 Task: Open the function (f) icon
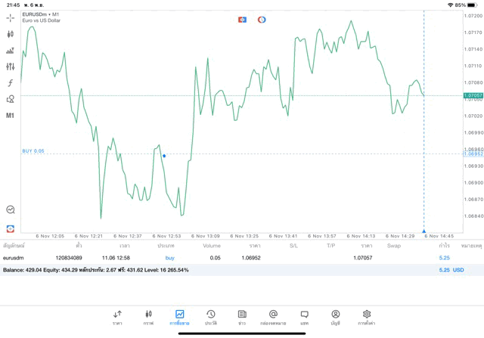tap(10, 83)
